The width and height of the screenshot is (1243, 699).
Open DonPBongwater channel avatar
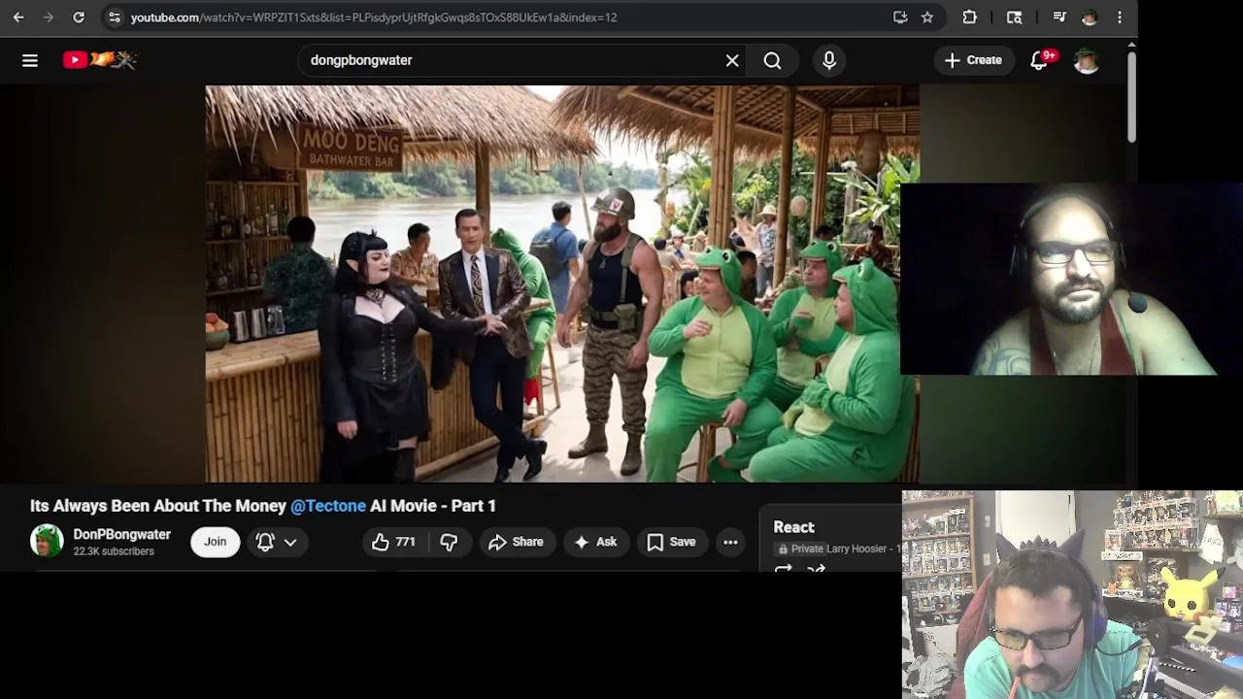click(47, 541)
